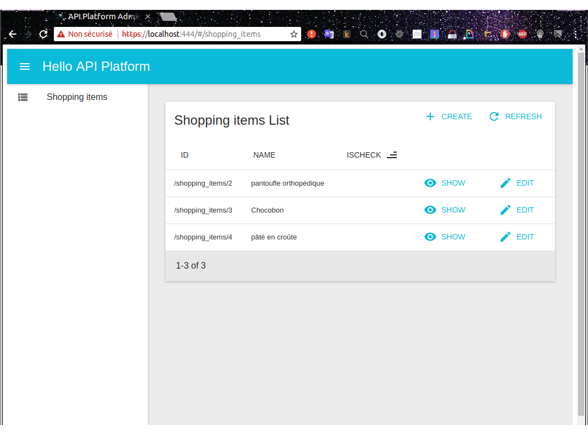Edit the pantoufle orthopédique item
The height and width of the screenshot is (435, 588).
click(517, 183)
